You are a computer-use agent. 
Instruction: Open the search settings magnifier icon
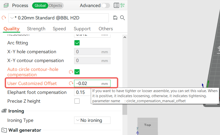[122, 18]
